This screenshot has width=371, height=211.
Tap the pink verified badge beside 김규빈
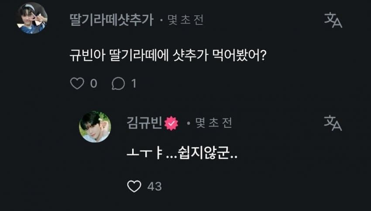(x=171, y=123)
